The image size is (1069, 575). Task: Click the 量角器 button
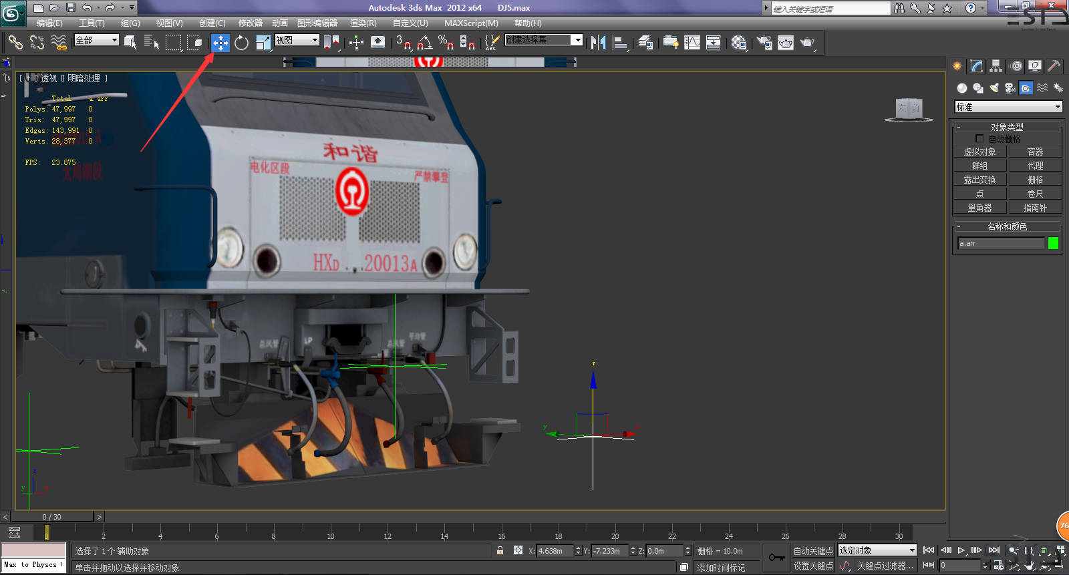click(x=979, y=208)
